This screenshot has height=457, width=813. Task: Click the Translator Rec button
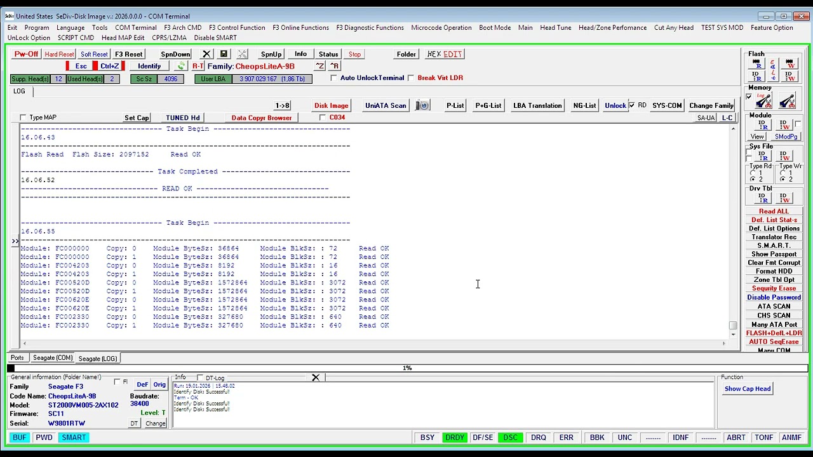[x=774, y=237]
